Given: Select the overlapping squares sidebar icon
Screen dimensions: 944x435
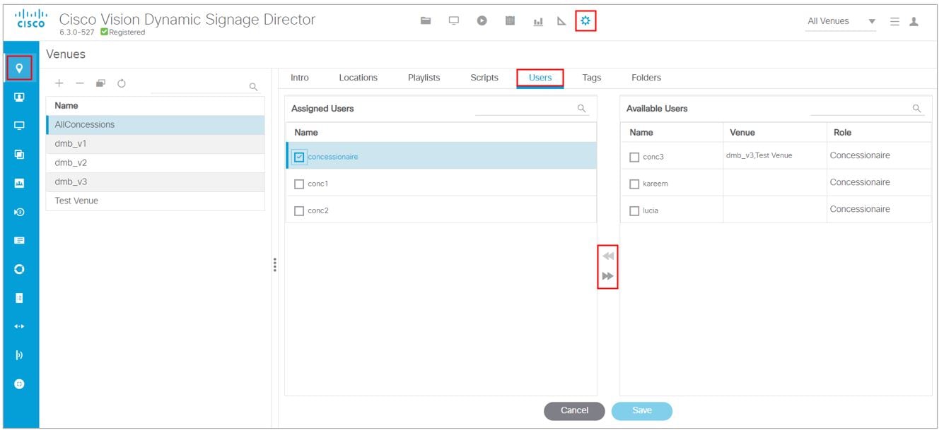Looking at the screenshot, I should point(19,155).
